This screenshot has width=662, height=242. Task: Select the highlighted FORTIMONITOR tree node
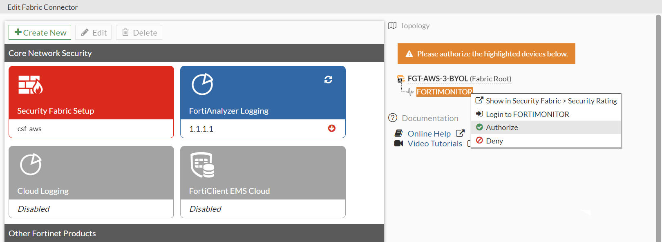pyautogui.click(x=444, y=92)
